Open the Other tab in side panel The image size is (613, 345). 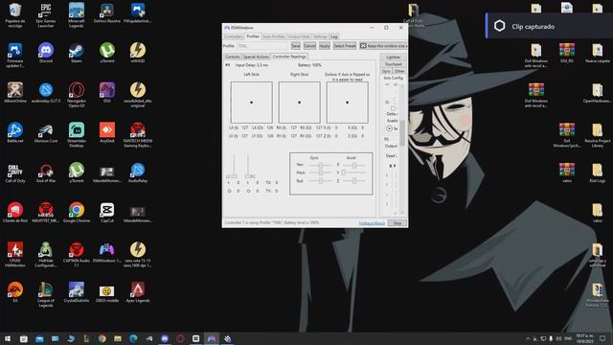click(x=399, y=71)
